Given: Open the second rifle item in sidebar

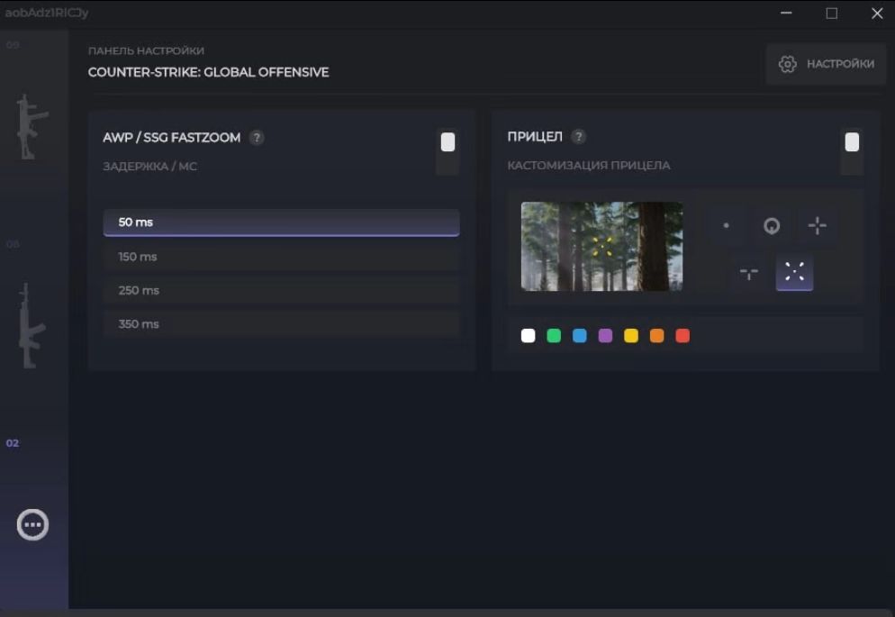Looking at the screenshot, I should coord(32,325).
